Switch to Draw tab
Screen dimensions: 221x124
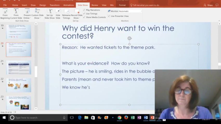[x=33, y=5]
